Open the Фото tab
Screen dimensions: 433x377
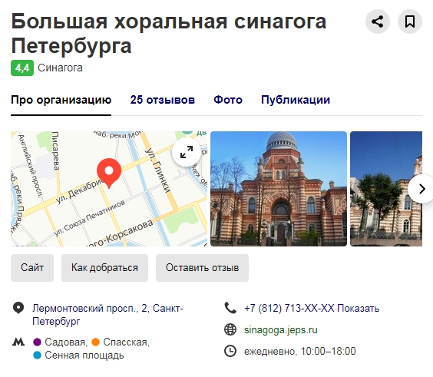[x=228, y=100]
